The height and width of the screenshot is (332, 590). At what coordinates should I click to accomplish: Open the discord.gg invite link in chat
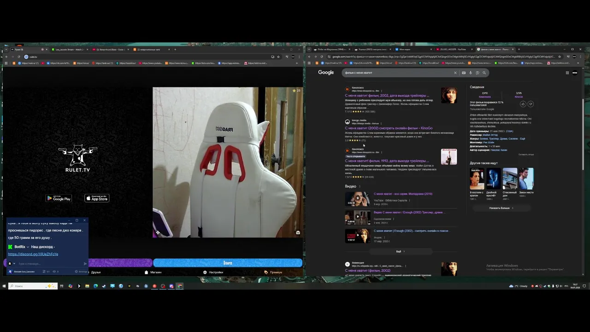click(33, 254)
